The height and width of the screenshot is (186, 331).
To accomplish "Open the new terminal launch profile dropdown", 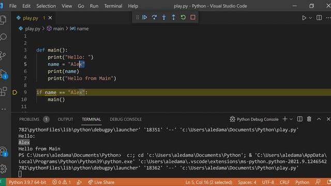I will (291, 119).
